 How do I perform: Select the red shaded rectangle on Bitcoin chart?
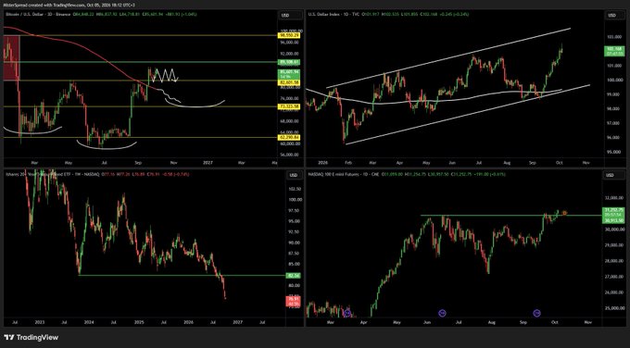tap(11, 57)
